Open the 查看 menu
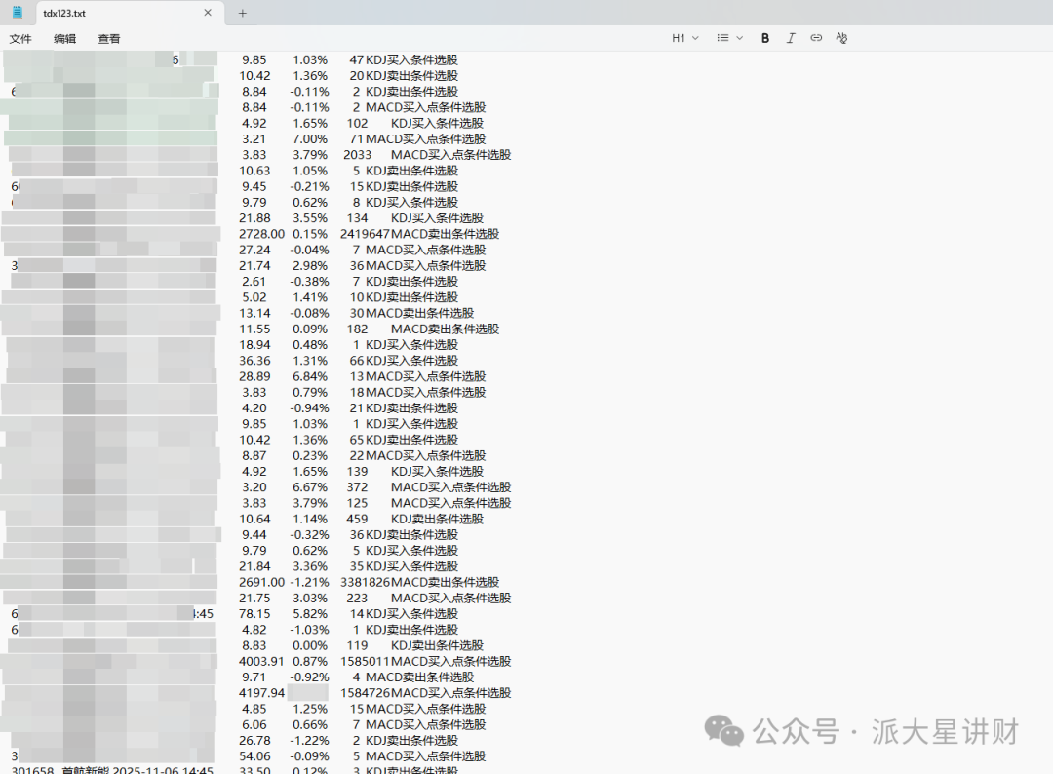The image size is (1053, 774). pos(109,39)
